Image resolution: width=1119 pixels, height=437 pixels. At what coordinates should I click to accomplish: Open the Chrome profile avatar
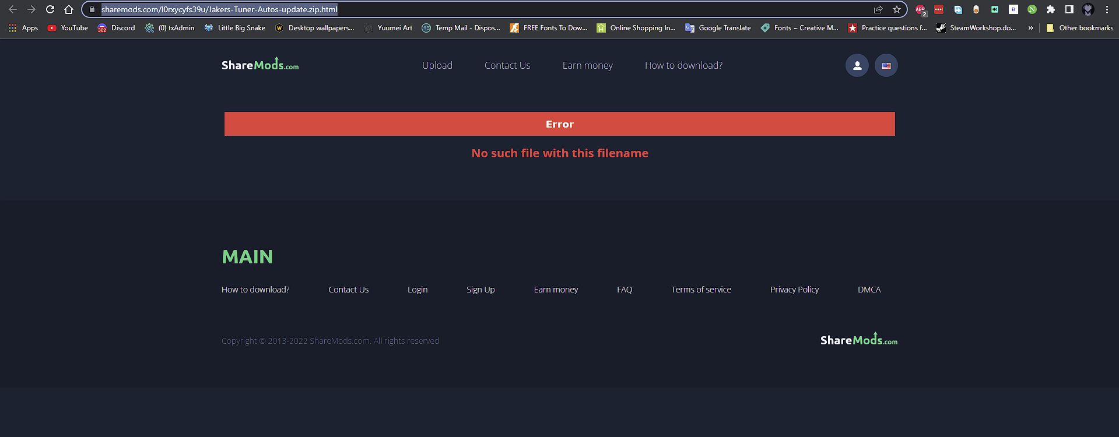[1088, 9]
